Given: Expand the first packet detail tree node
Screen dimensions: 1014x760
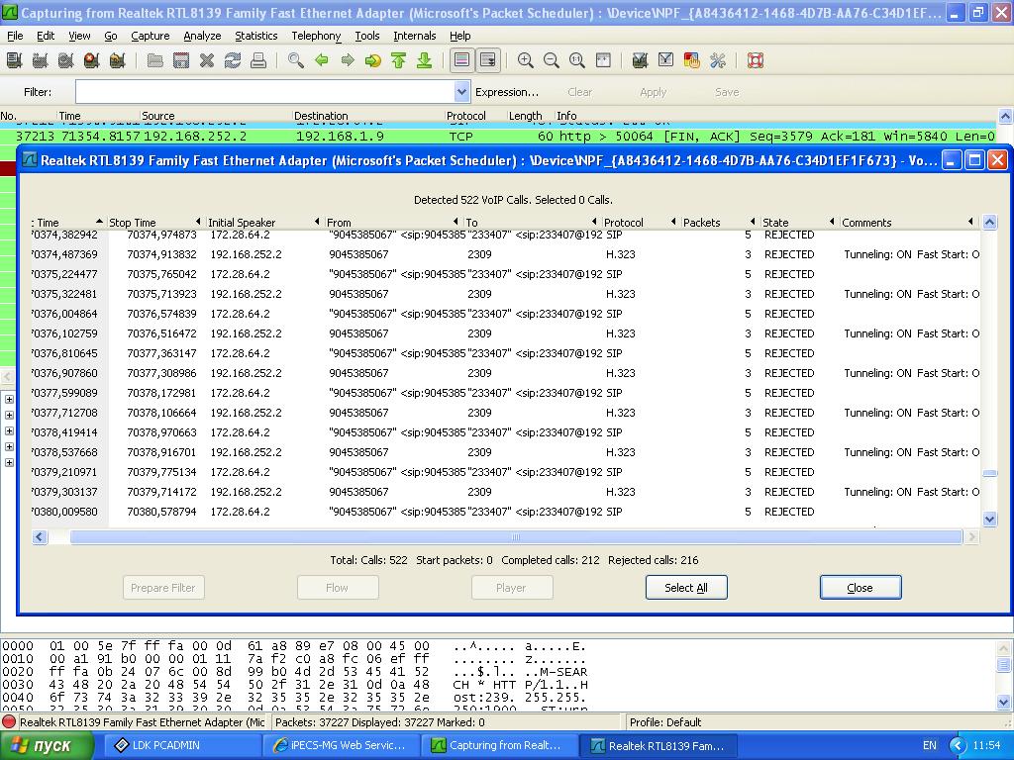Looking at the screenshot, I should [9, 400].
